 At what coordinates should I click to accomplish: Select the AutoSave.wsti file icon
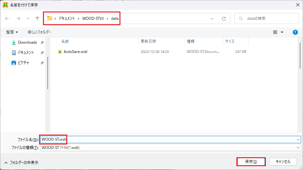coord(60,52)
